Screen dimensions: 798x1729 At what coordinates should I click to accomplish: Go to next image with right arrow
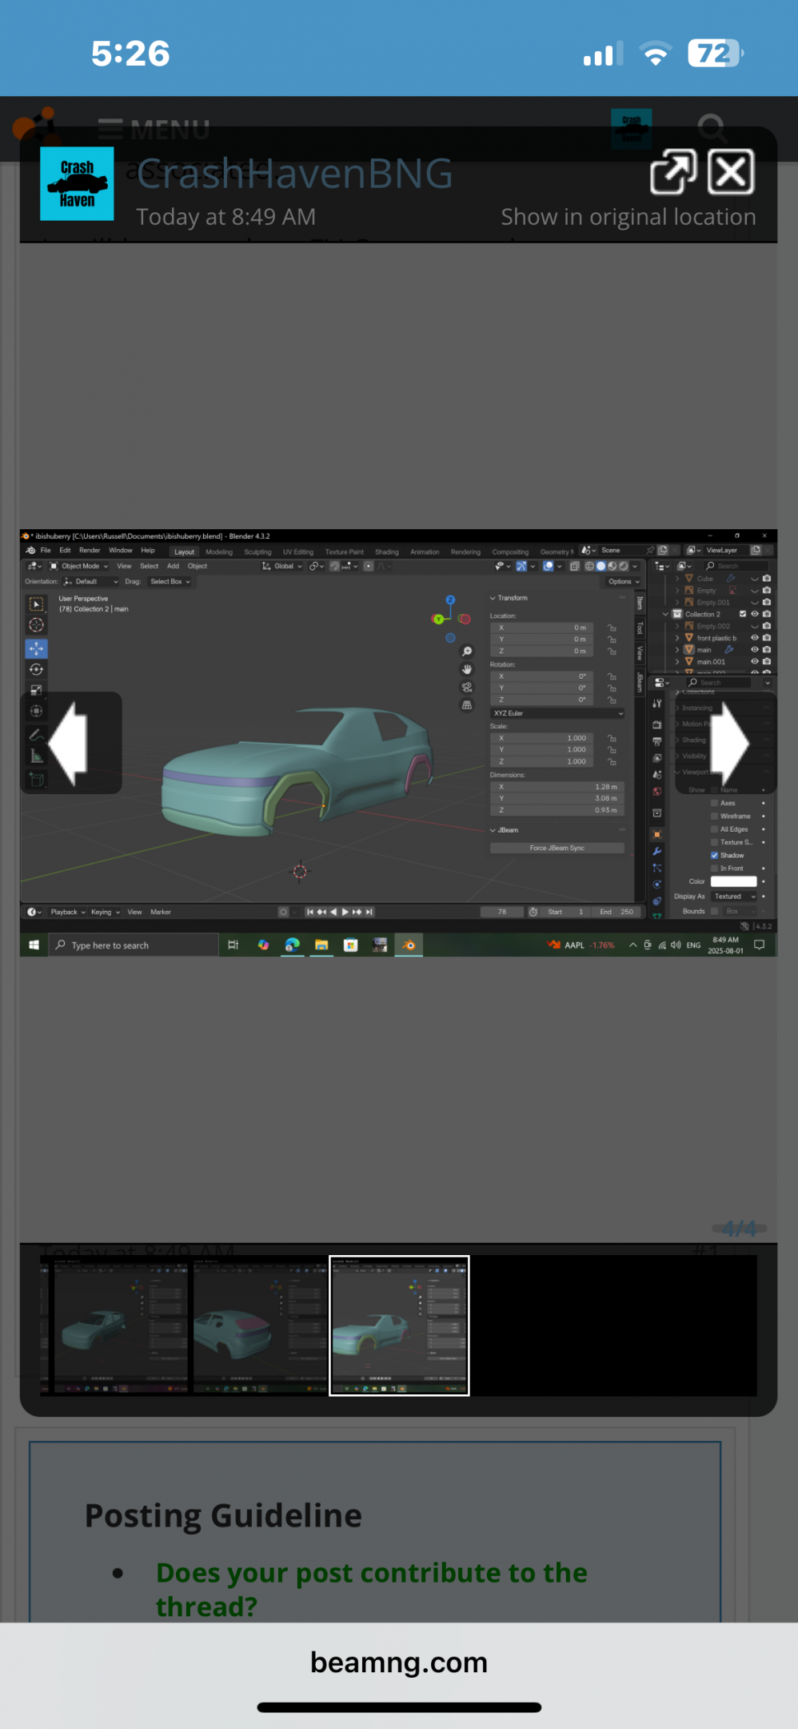tap(728, 744)
